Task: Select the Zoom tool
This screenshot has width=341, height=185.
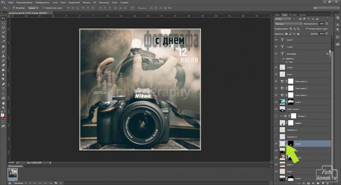Action: pos(3,108)
